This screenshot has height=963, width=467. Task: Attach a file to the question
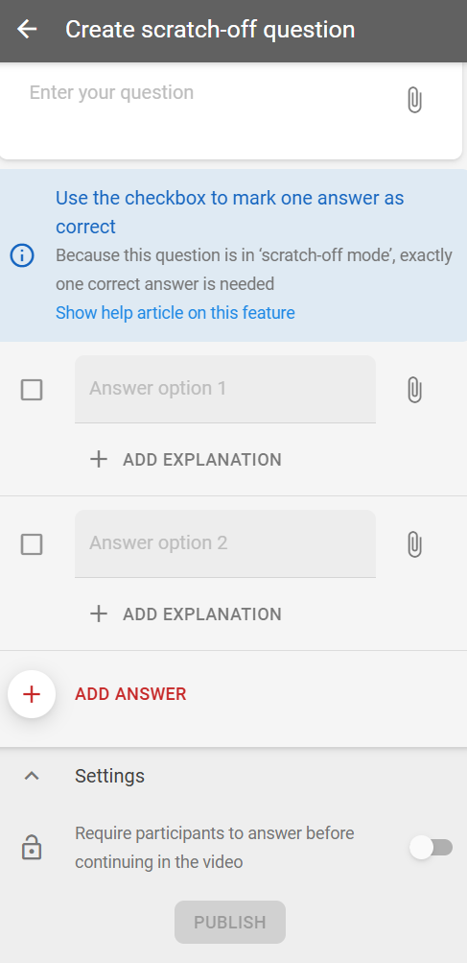(x=415, y=100)
